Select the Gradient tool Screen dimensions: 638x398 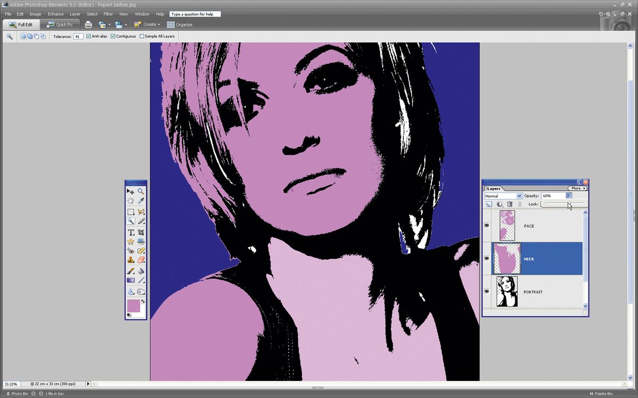coord(131,279)
